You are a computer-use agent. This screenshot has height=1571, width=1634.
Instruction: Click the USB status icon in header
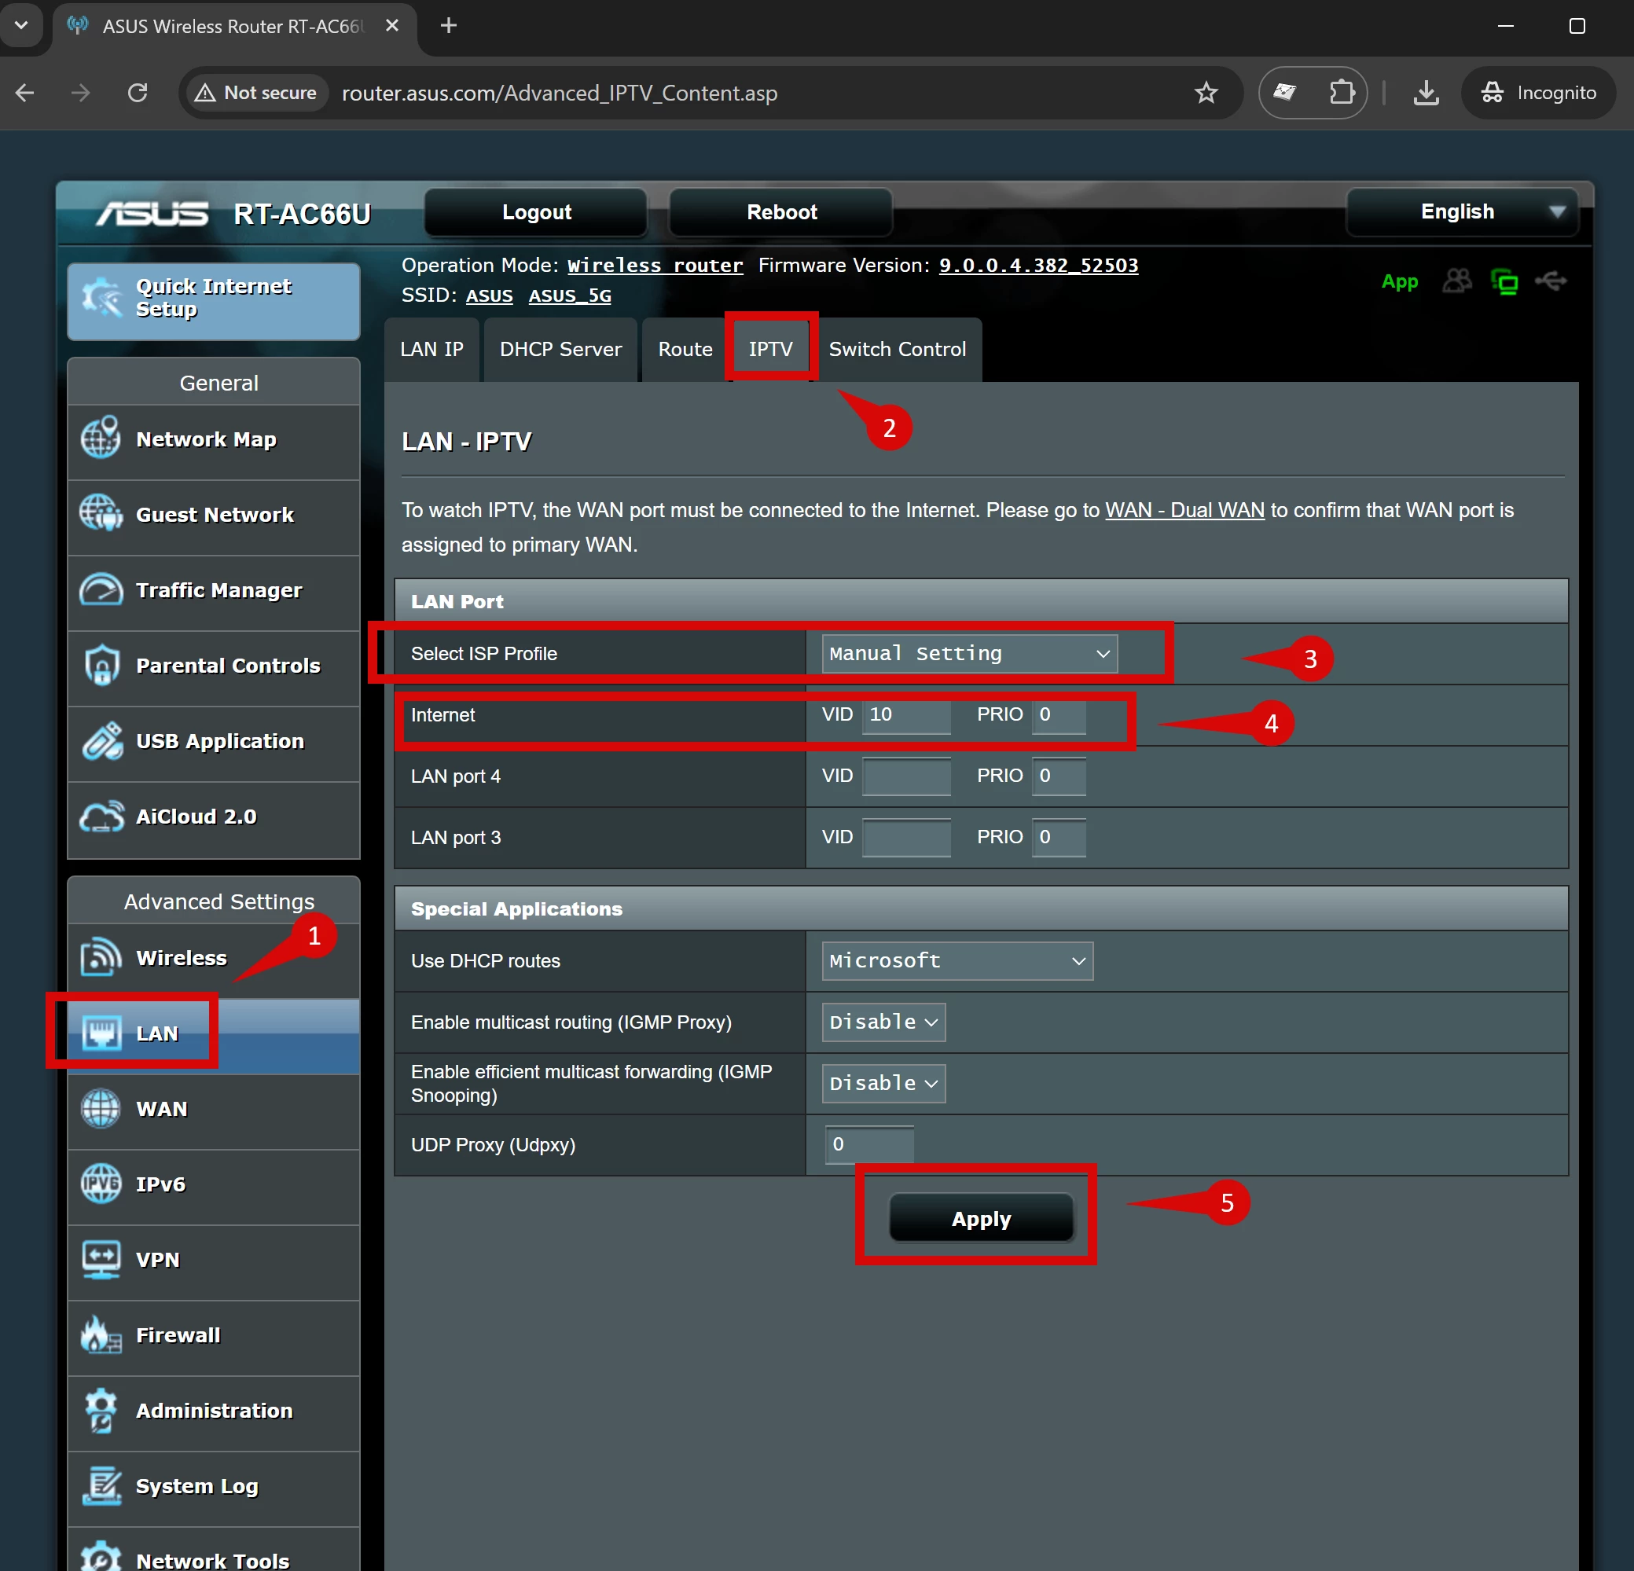click(x=1551, y=281)
